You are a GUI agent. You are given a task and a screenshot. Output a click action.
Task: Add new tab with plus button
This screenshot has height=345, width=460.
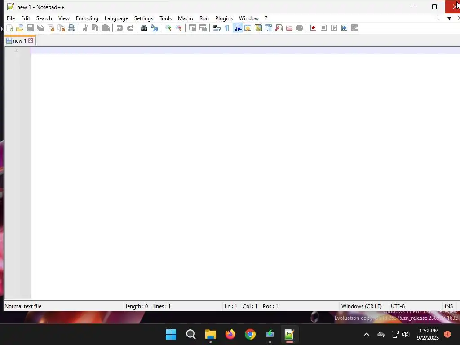pyautogui.click(x=438, y=18)
